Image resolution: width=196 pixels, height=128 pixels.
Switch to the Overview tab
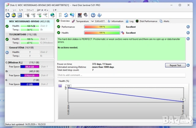click(x=63, y=21)
